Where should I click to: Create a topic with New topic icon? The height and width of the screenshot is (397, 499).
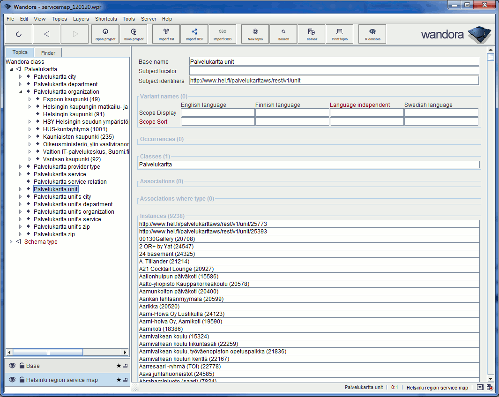coord(254,34)
